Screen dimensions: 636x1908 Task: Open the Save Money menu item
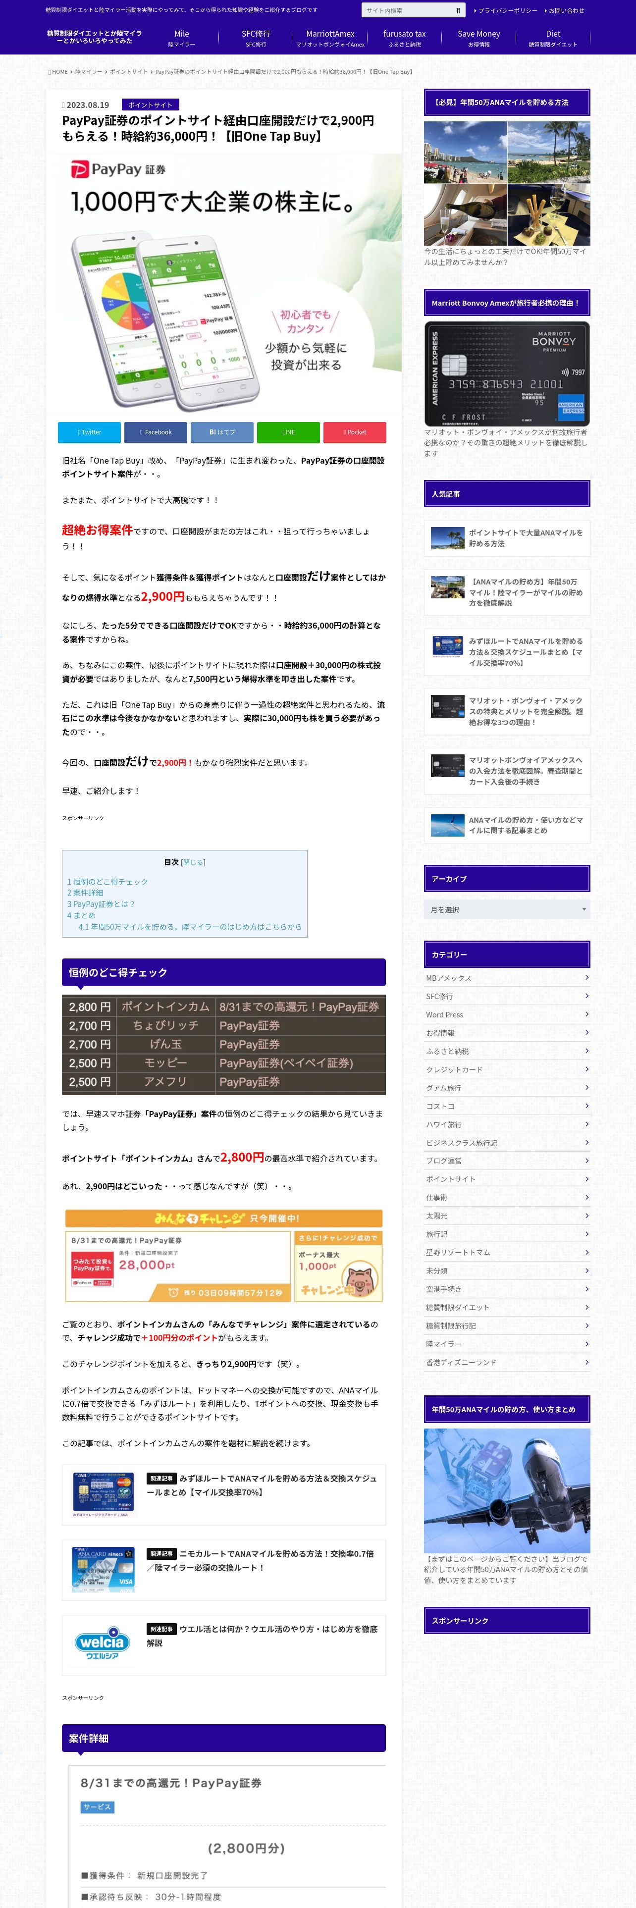point(478,39)
